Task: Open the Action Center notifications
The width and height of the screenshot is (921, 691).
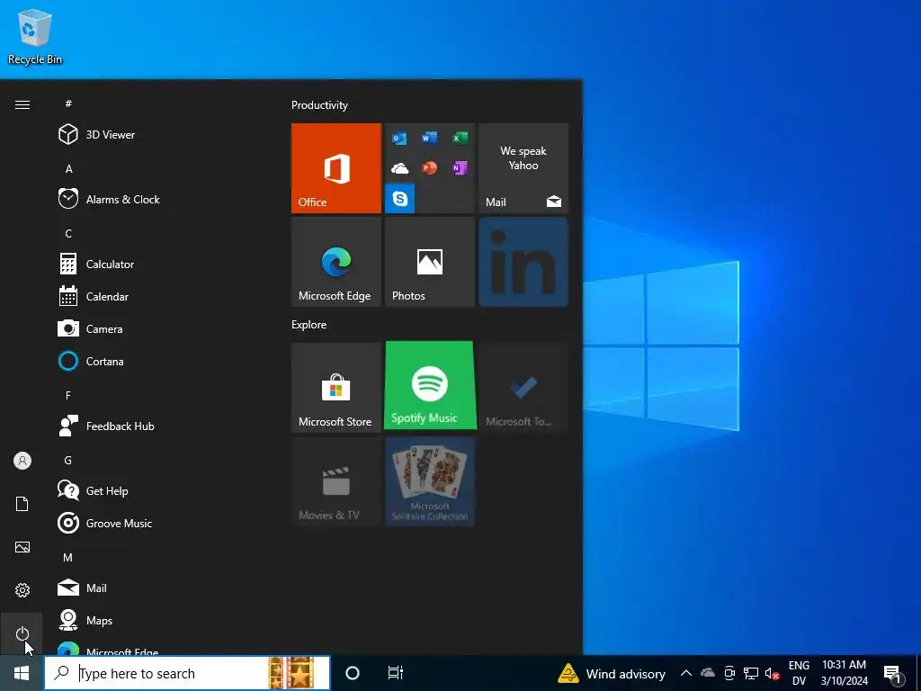Action: point(892,673)
